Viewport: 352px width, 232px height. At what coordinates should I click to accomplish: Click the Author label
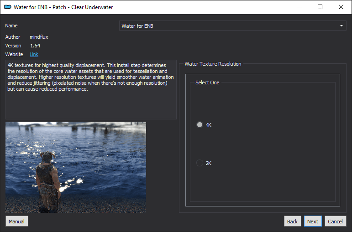tap(13, 37)
